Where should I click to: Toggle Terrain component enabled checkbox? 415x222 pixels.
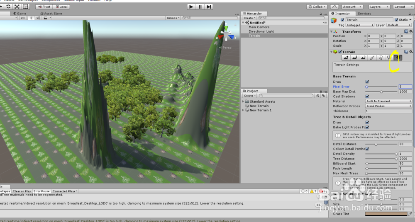(x=340, y=52)
